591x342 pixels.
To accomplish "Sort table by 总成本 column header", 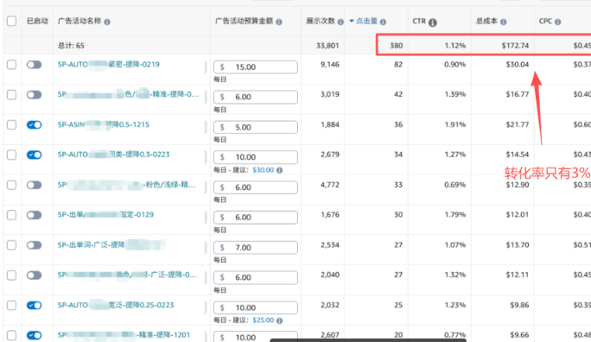I will [x=486, y=21].
